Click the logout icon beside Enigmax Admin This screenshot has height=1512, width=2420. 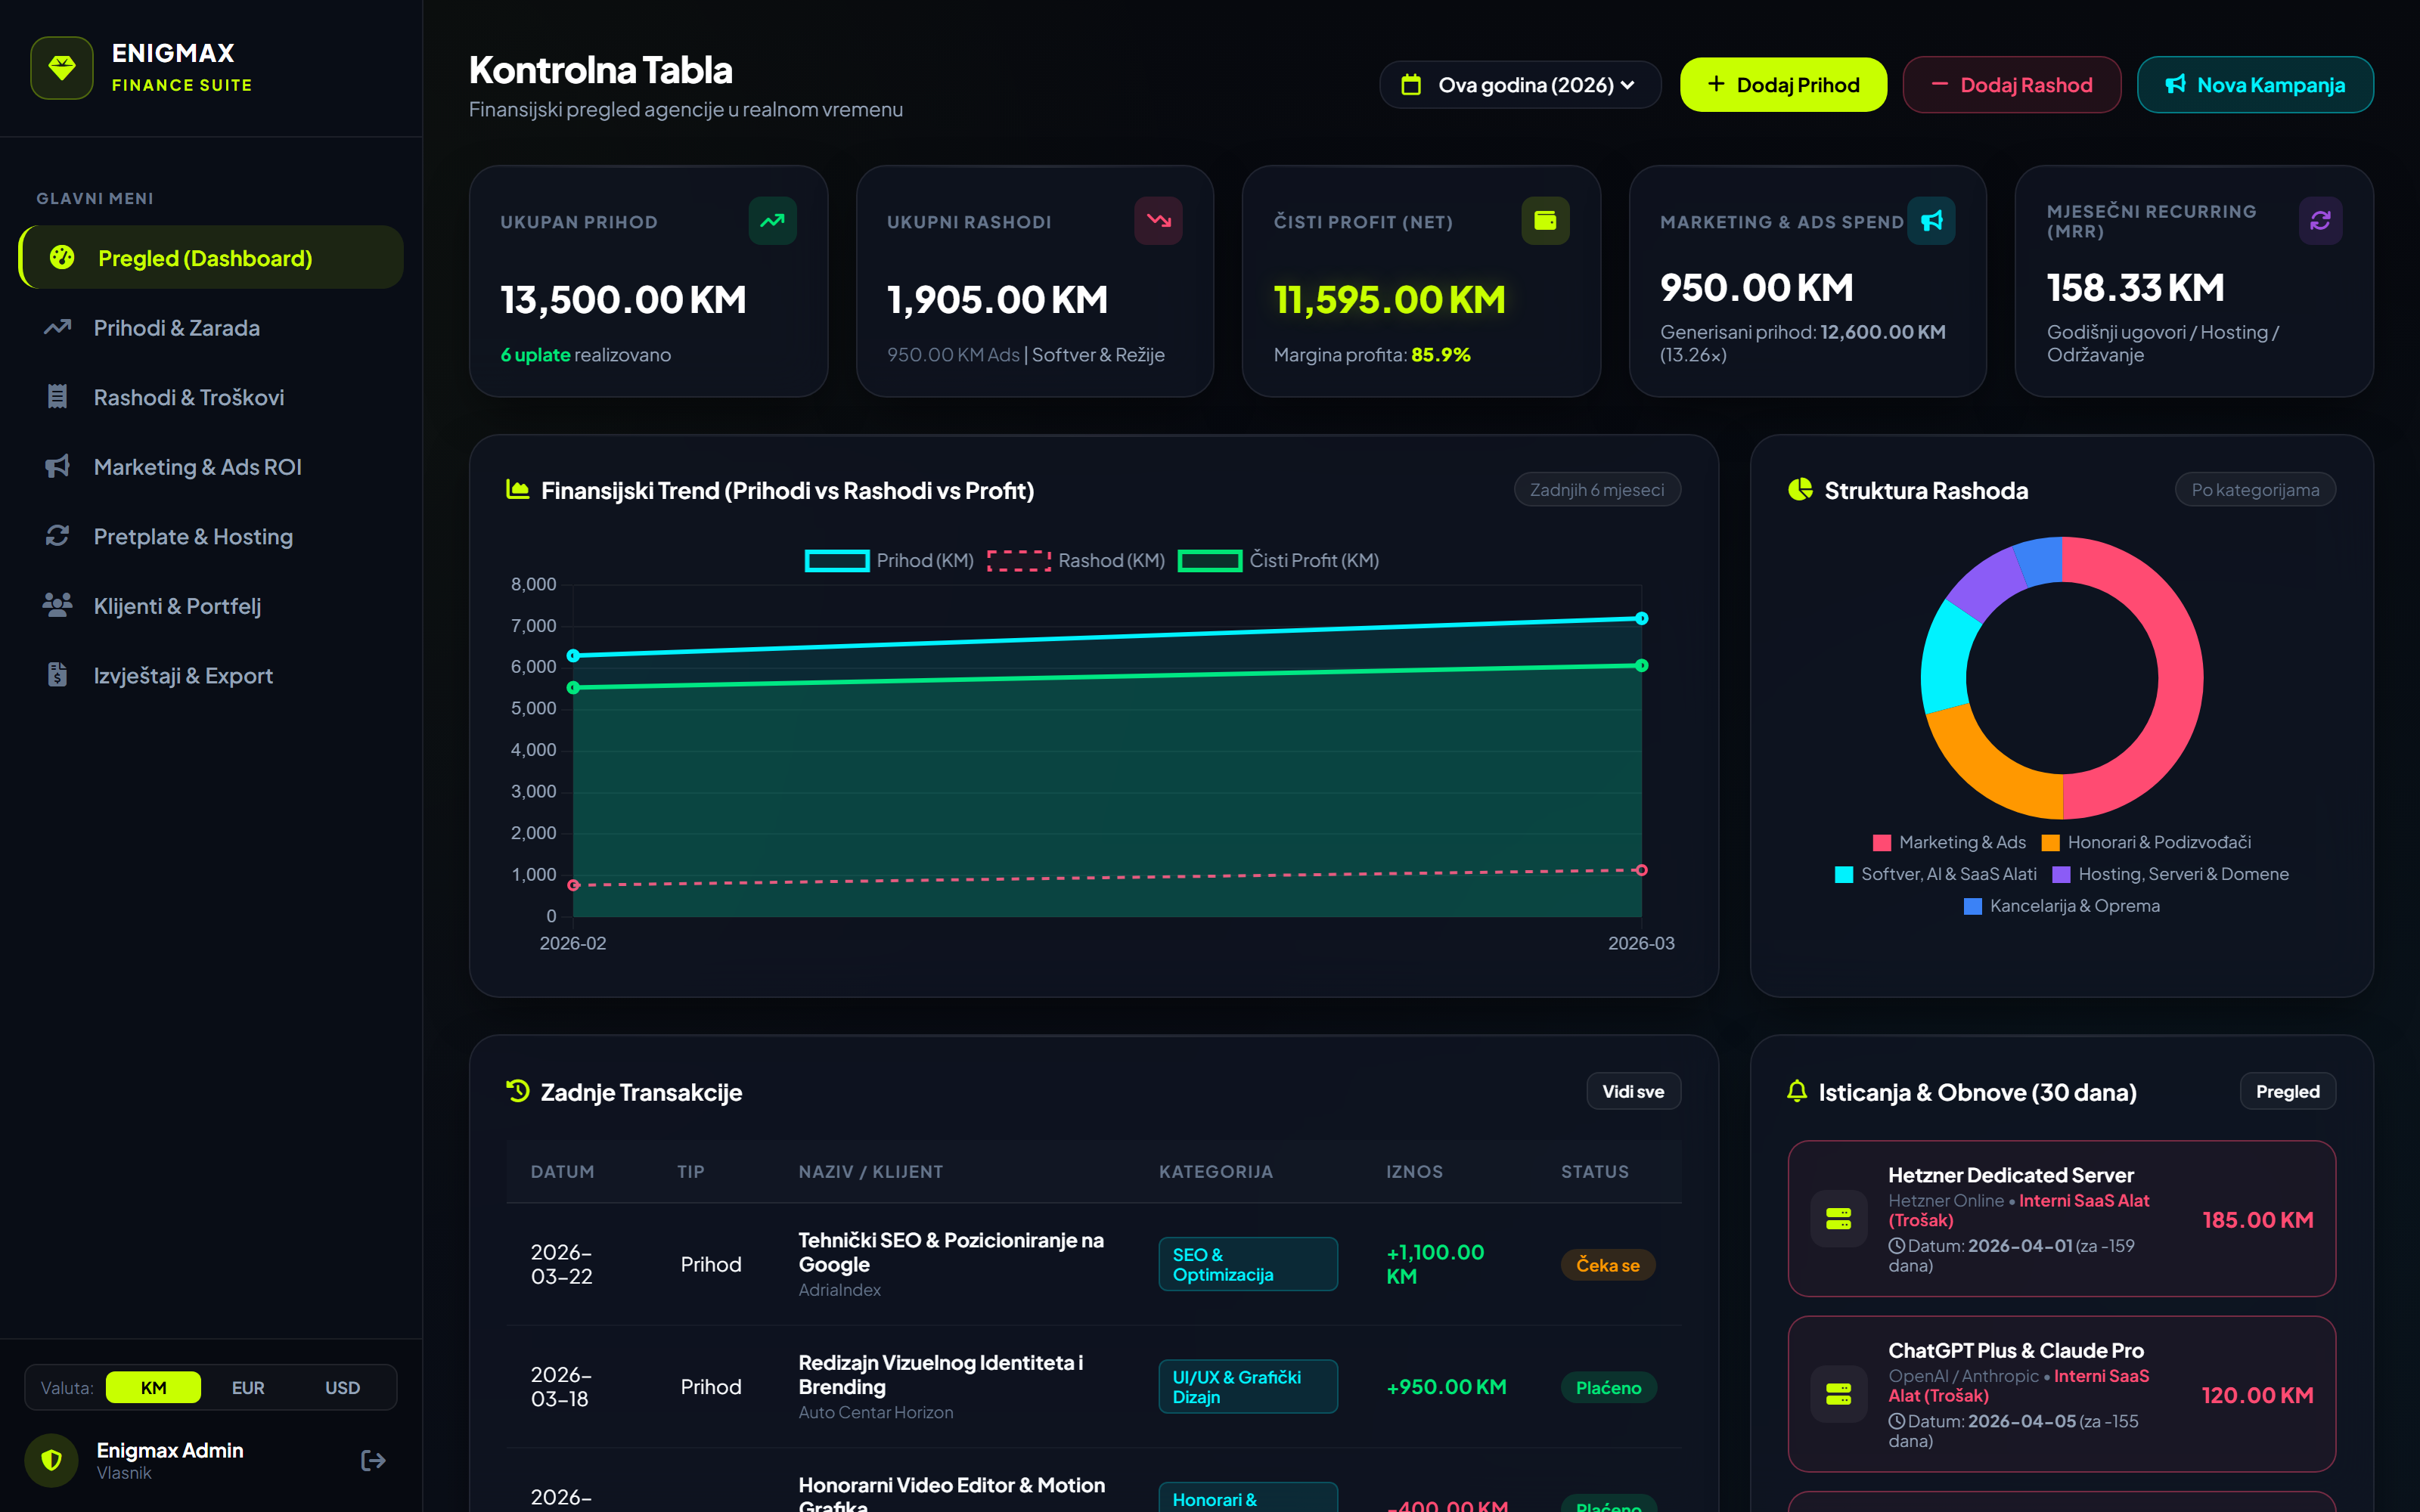373,1460
